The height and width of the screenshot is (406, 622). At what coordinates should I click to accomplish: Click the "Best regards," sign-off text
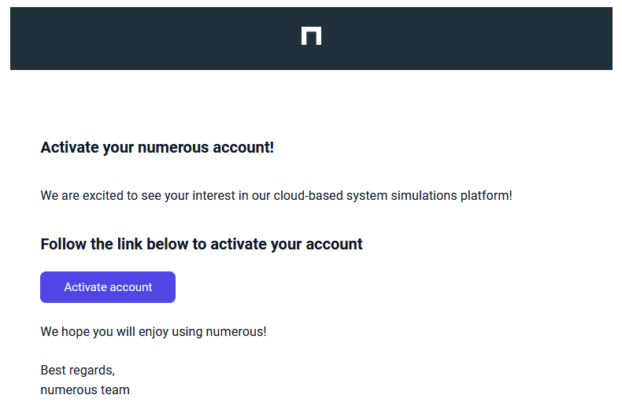[77, 371]
